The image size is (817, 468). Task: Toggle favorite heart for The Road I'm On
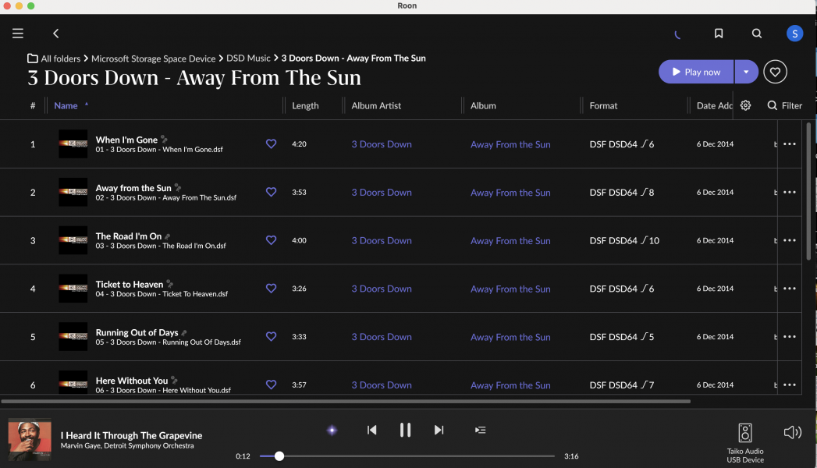(271, 240)
